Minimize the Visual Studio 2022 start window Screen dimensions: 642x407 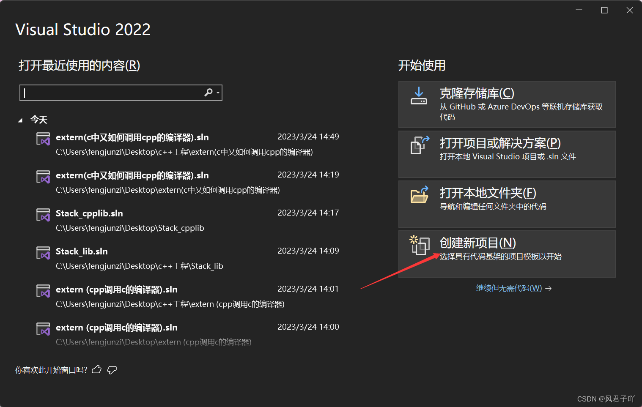click(x=579, y=10)
